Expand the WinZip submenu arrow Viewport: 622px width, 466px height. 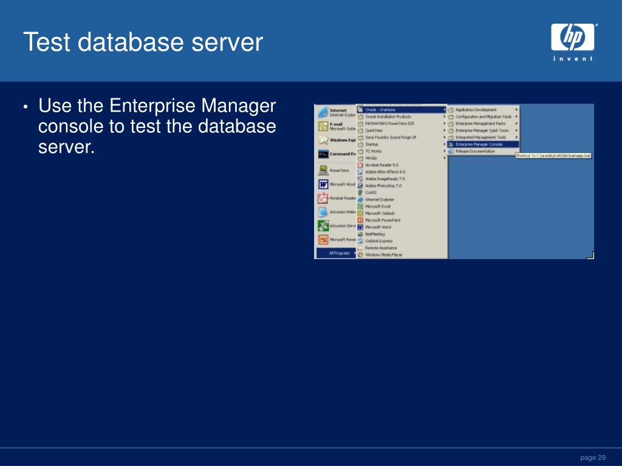(444, 158)
